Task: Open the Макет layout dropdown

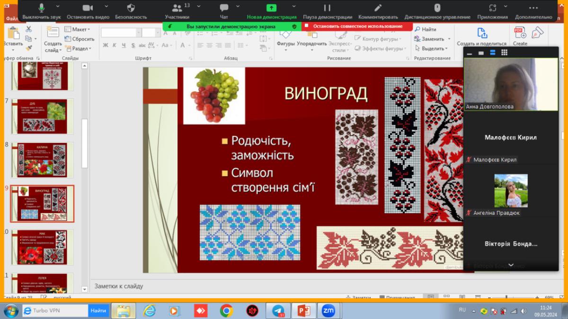Action: click(x=79, y=29)
